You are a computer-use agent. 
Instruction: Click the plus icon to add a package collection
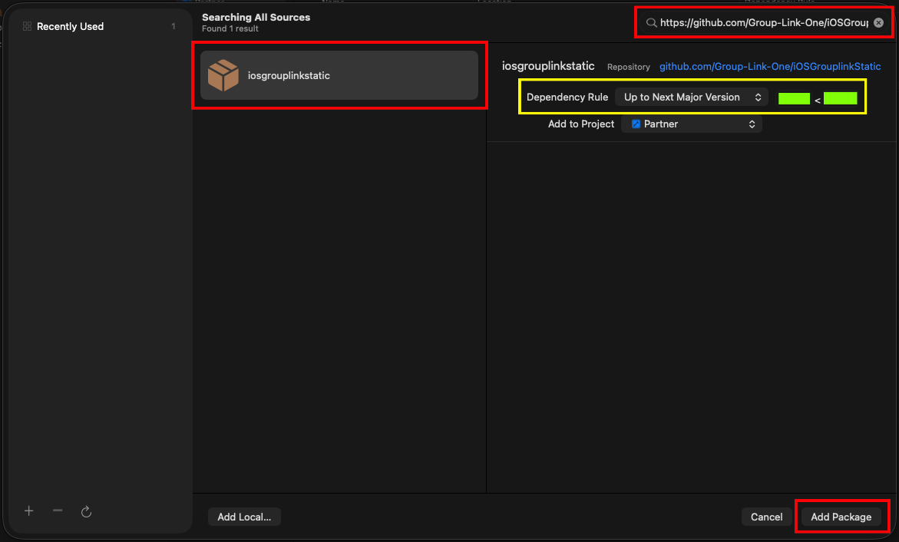pos(28,511)
